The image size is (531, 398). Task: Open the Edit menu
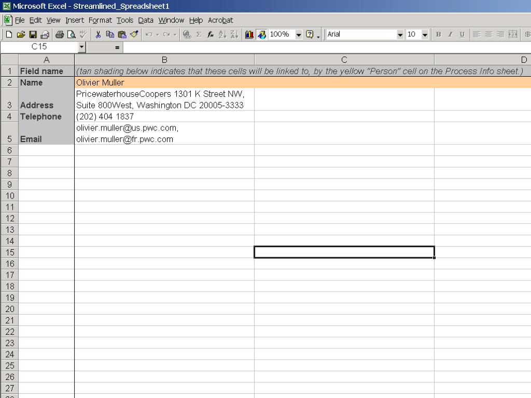(35, 20)
